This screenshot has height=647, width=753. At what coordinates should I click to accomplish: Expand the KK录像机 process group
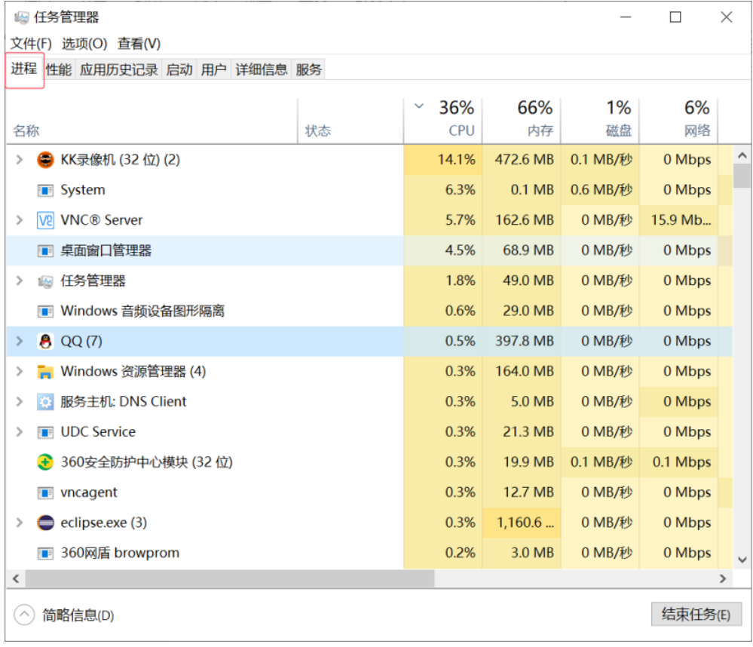click(x=19, y=159)
